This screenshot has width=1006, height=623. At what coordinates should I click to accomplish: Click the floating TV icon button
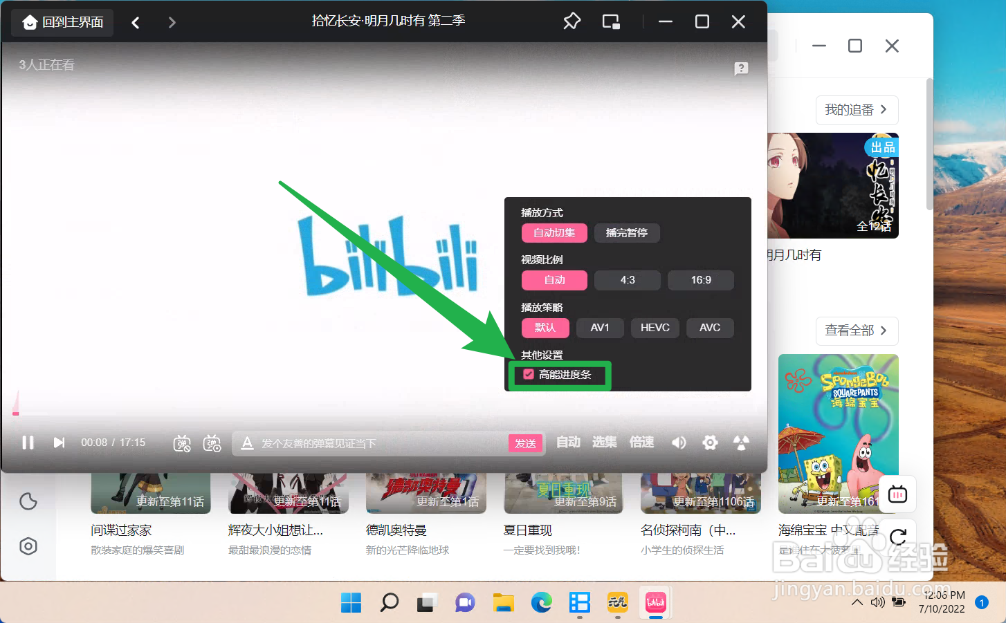click(897, 494)
